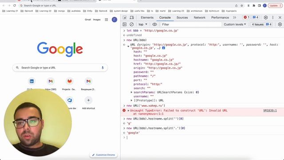The image size is (284, 160).
Task: Collapse the URL object output
Action: pyautogui.click(x=128, y=46)
